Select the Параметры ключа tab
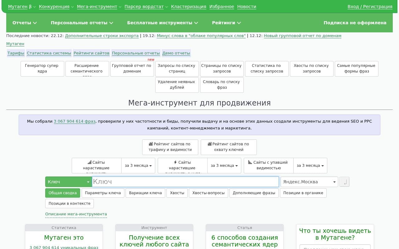The height and width of the screenshot is (249, 399). tap(103, 193)
